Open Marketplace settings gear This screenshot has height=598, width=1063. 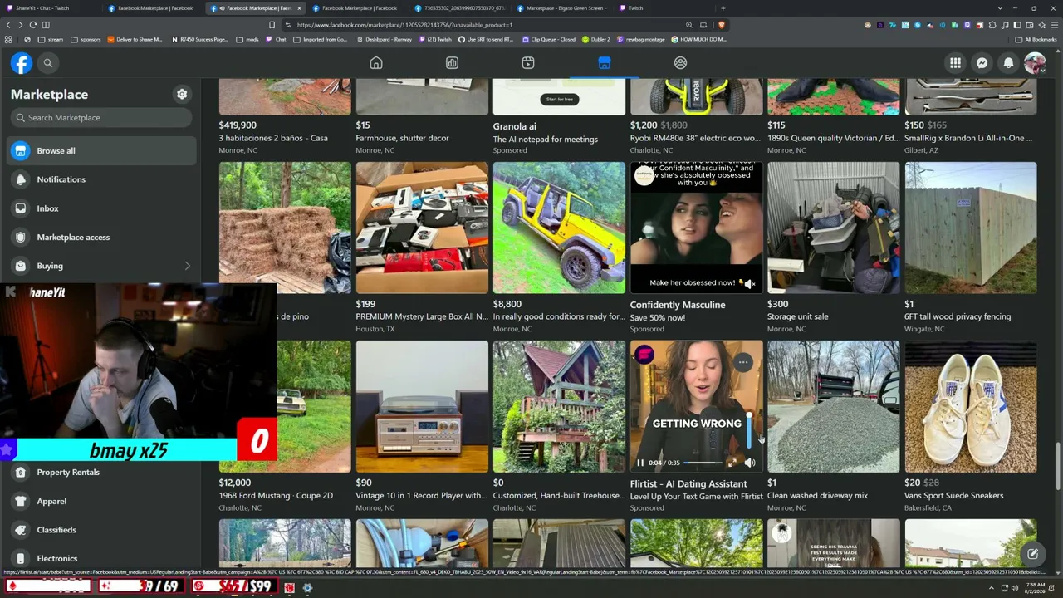182,95
